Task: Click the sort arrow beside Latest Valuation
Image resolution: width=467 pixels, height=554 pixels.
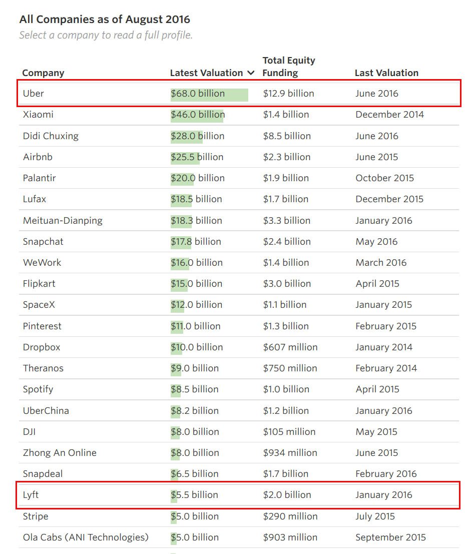Action: pos(250,73)
